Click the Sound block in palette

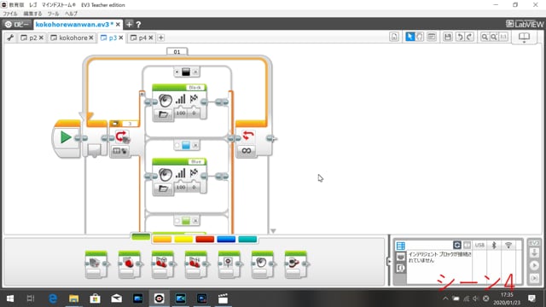pos(262,264)
